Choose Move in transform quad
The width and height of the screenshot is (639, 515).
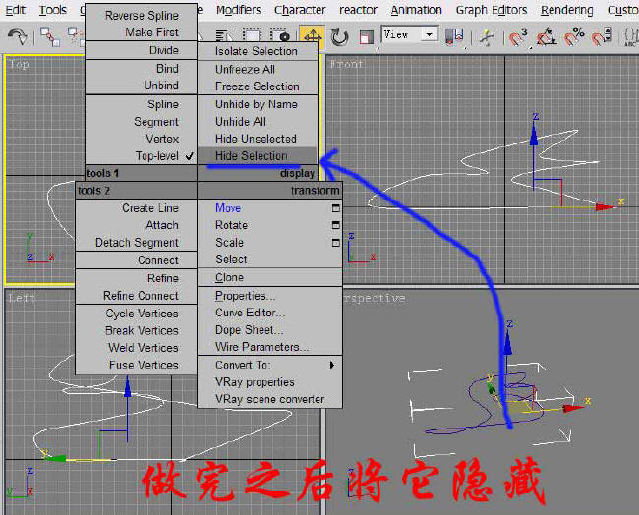228,208
